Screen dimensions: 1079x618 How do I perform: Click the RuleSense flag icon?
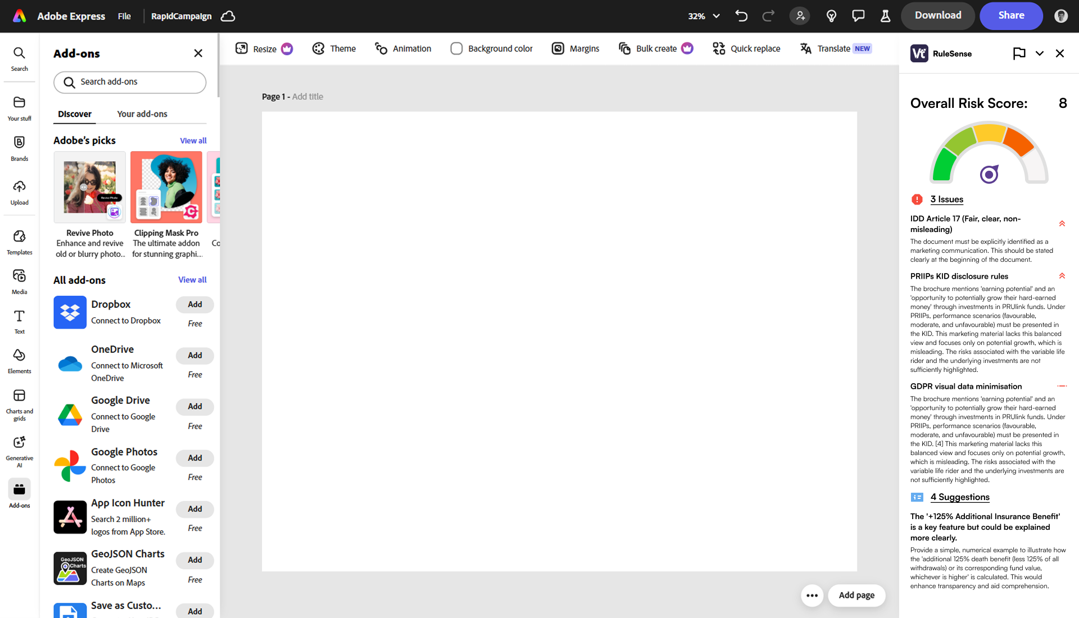(1019, 53)
